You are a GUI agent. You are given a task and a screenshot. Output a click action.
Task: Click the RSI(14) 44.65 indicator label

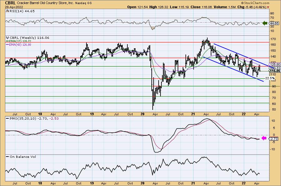tap(22, 11)
